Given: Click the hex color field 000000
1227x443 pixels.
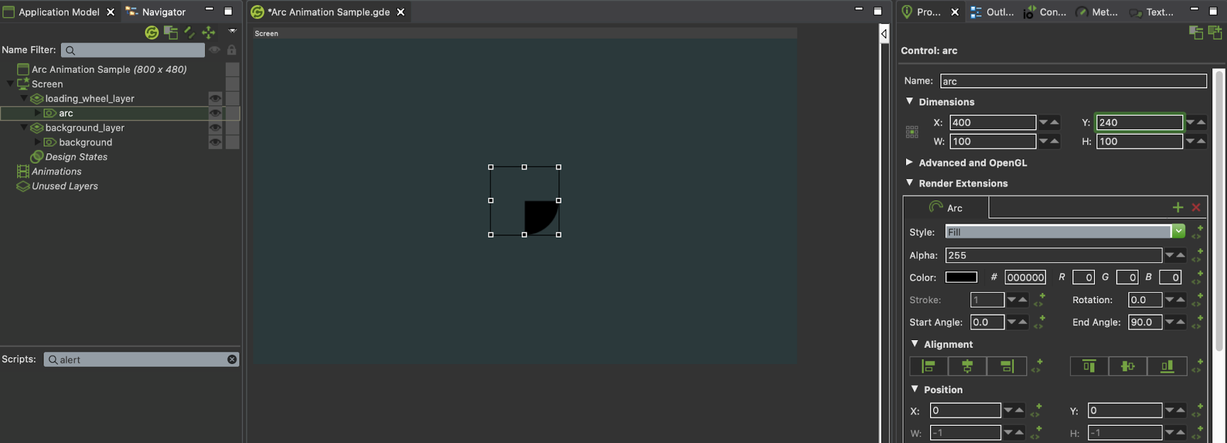Looking at the screenshot, I should pyautogui.click(x=1025, y=278).
